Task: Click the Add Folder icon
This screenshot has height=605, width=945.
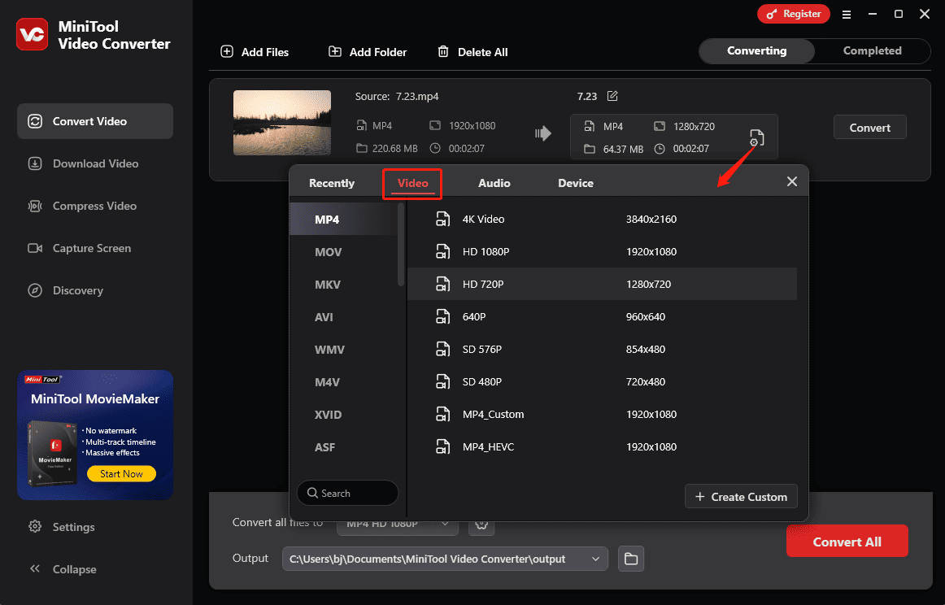Action: [334, 51]
